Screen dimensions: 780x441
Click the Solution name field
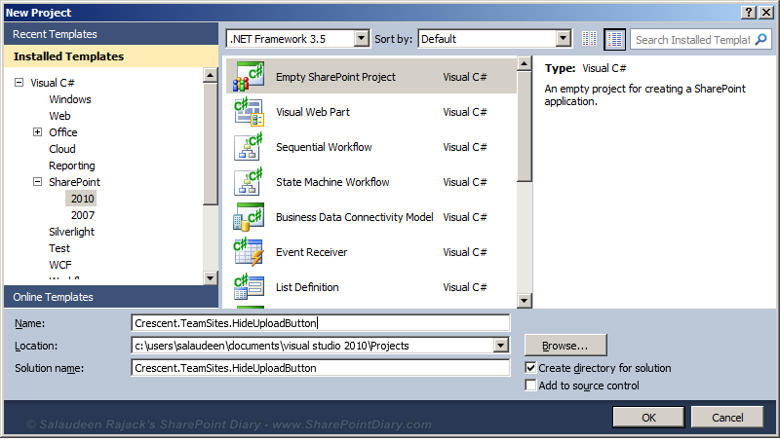pos(321,368)
